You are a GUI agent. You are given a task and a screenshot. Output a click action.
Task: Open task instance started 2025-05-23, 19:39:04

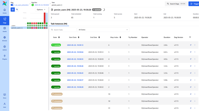click(75, 52)
